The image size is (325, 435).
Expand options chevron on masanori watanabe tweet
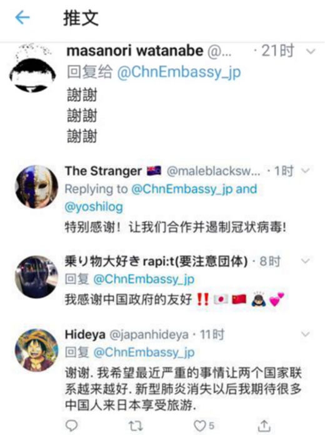point(311,51)
